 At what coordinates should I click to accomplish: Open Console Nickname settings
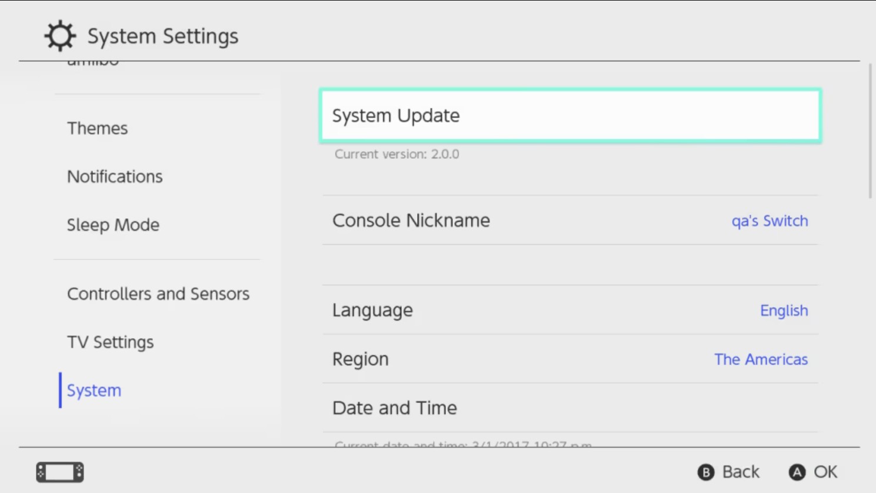(x=569, y=221)
